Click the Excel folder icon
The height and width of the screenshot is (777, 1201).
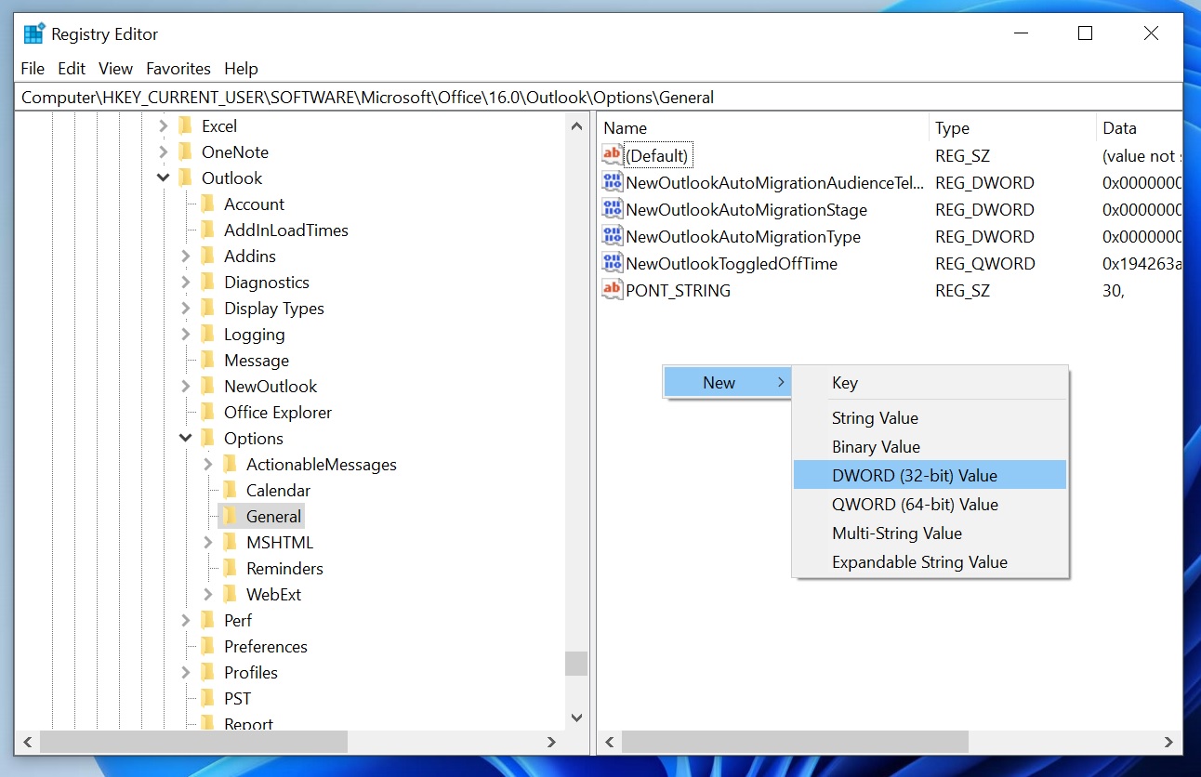pyautogui.click(x=185, y=126)
